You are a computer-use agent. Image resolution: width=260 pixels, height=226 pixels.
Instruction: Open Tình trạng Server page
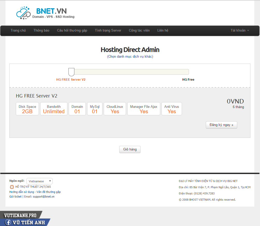tap(108, 31)
